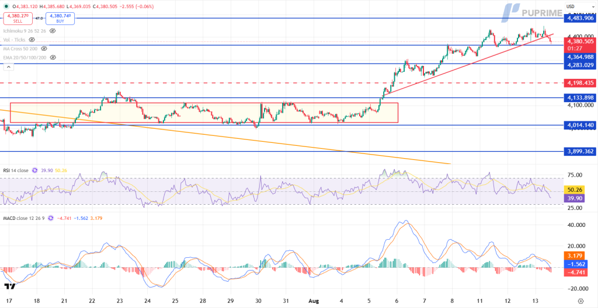
Task: Click the blue MACD value -1.562 tag
Action: tap(576, 264)
